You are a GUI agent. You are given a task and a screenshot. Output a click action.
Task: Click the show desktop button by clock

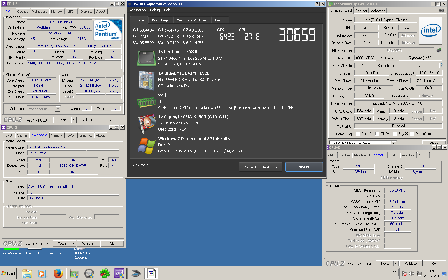point(444,273)
